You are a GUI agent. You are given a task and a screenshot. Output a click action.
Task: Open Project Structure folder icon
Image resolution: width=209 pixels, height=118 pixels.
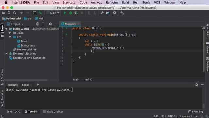(107, 13)
